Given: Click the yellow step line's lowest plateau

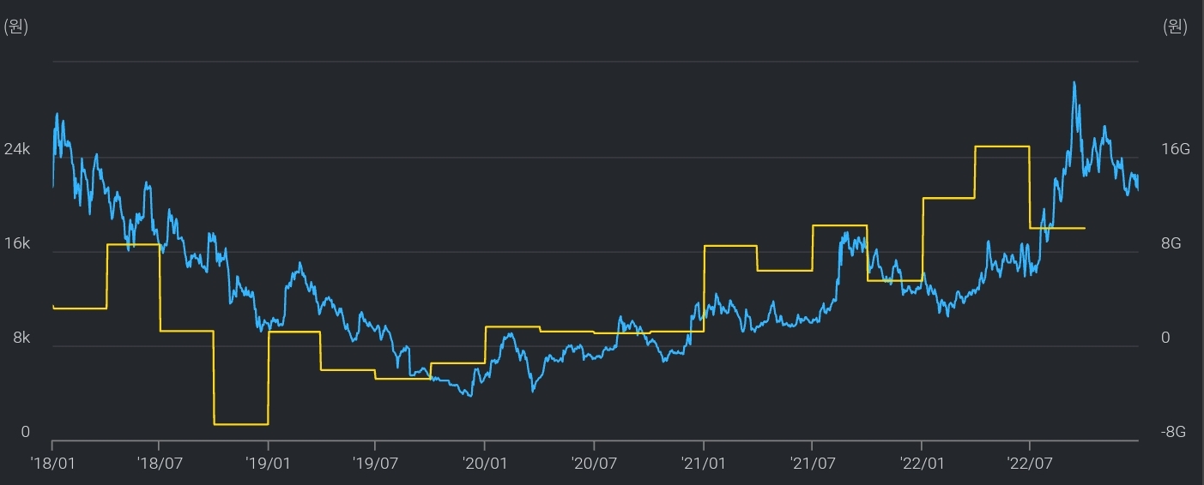Looking at the screenshot, I should [x=241, y=424].
